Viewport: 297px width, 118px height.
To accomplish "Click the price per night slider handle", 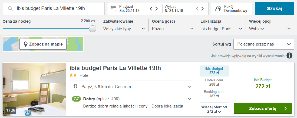I will (93, 29).
